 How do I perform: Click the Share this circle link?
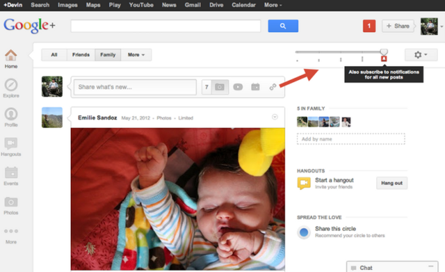tap(336, 229)
